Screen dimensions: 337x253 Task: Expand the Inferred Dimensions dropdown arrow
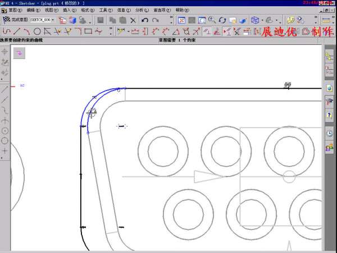pos(129,32)
